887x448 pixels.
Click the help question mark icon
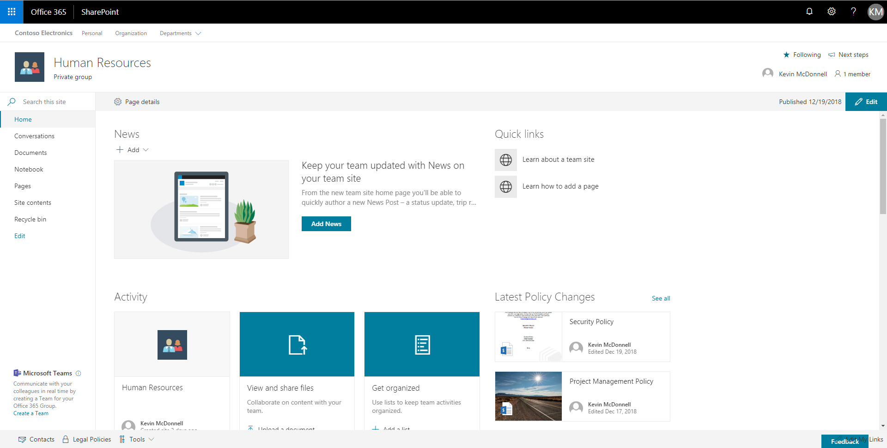point(853,12)
